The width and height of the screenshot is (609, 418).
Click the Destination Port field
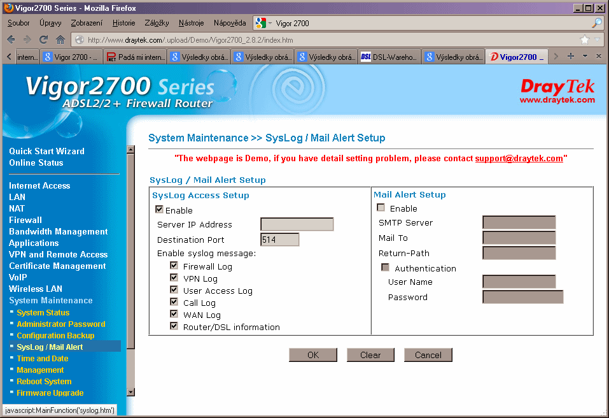[x=279, y=240]
